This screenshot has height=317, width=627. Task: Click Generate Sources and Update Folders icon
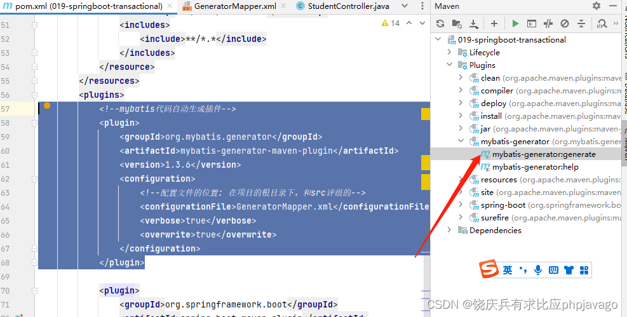pos(457,24)
